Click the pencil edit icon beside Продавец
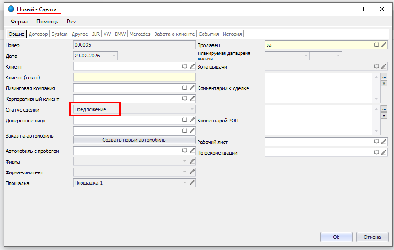 pos(384,45)
